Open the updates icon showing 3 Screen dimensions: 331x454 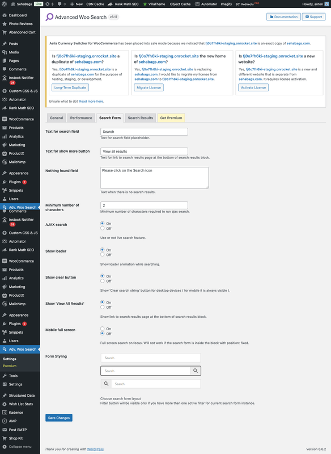[48, 4]
